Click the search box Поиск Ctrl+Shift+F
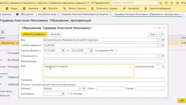This screenshot has height=105, width=186. [x=135, y=3]
